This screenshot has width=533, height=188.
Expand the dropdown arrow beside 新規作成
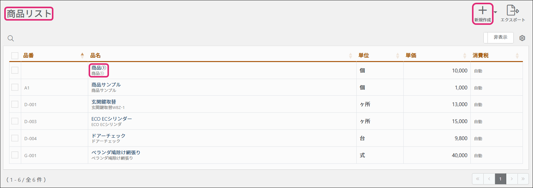tap(495, 12)
